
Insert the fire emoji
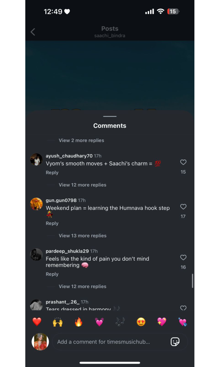tap(78, 322)
